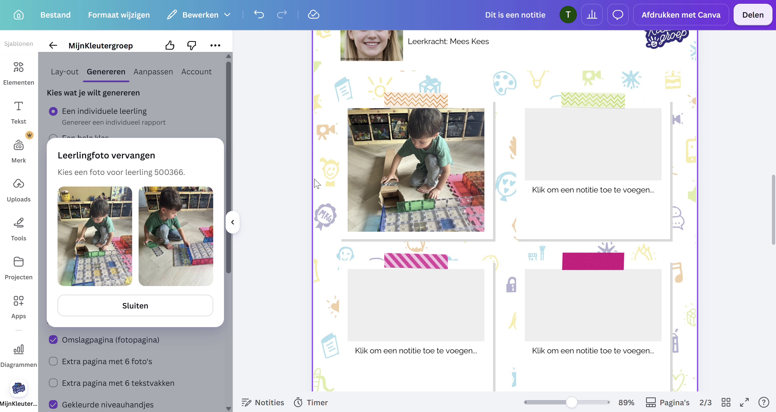This screenshot has width=776, height=412.
Task: Undo the last action
Action: [259, 15]
